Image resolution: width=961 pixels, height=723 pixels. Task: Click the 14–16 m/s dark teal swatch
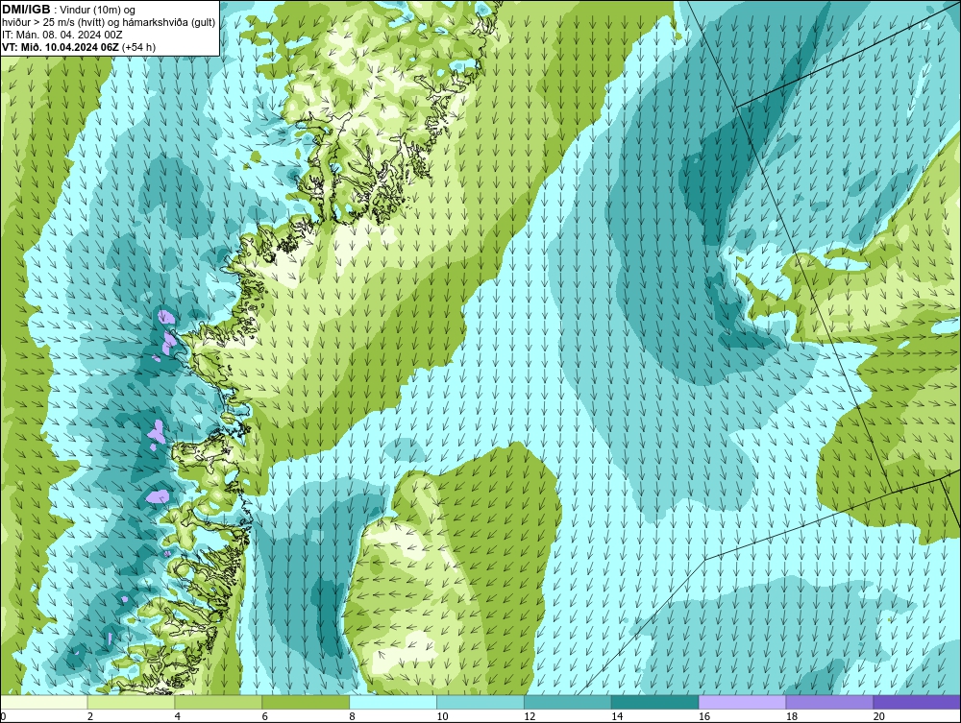tap(654, 702)
